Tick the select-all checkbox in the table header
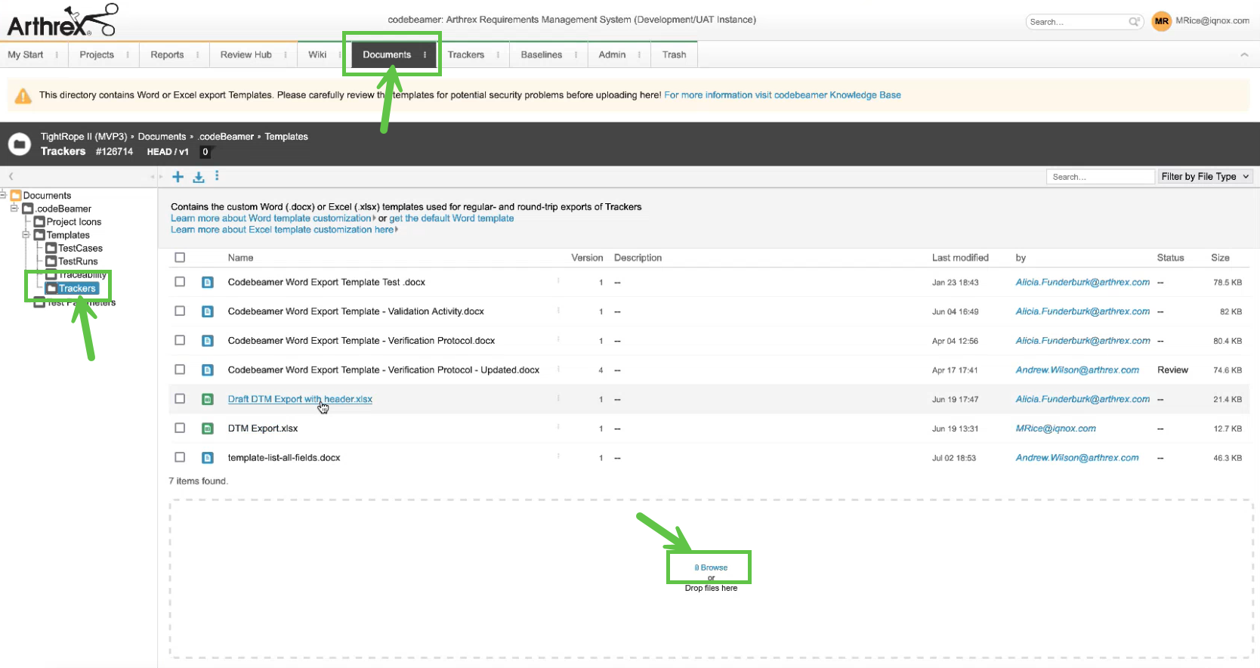The image size is (1260, 668). (x=180, y=258)
